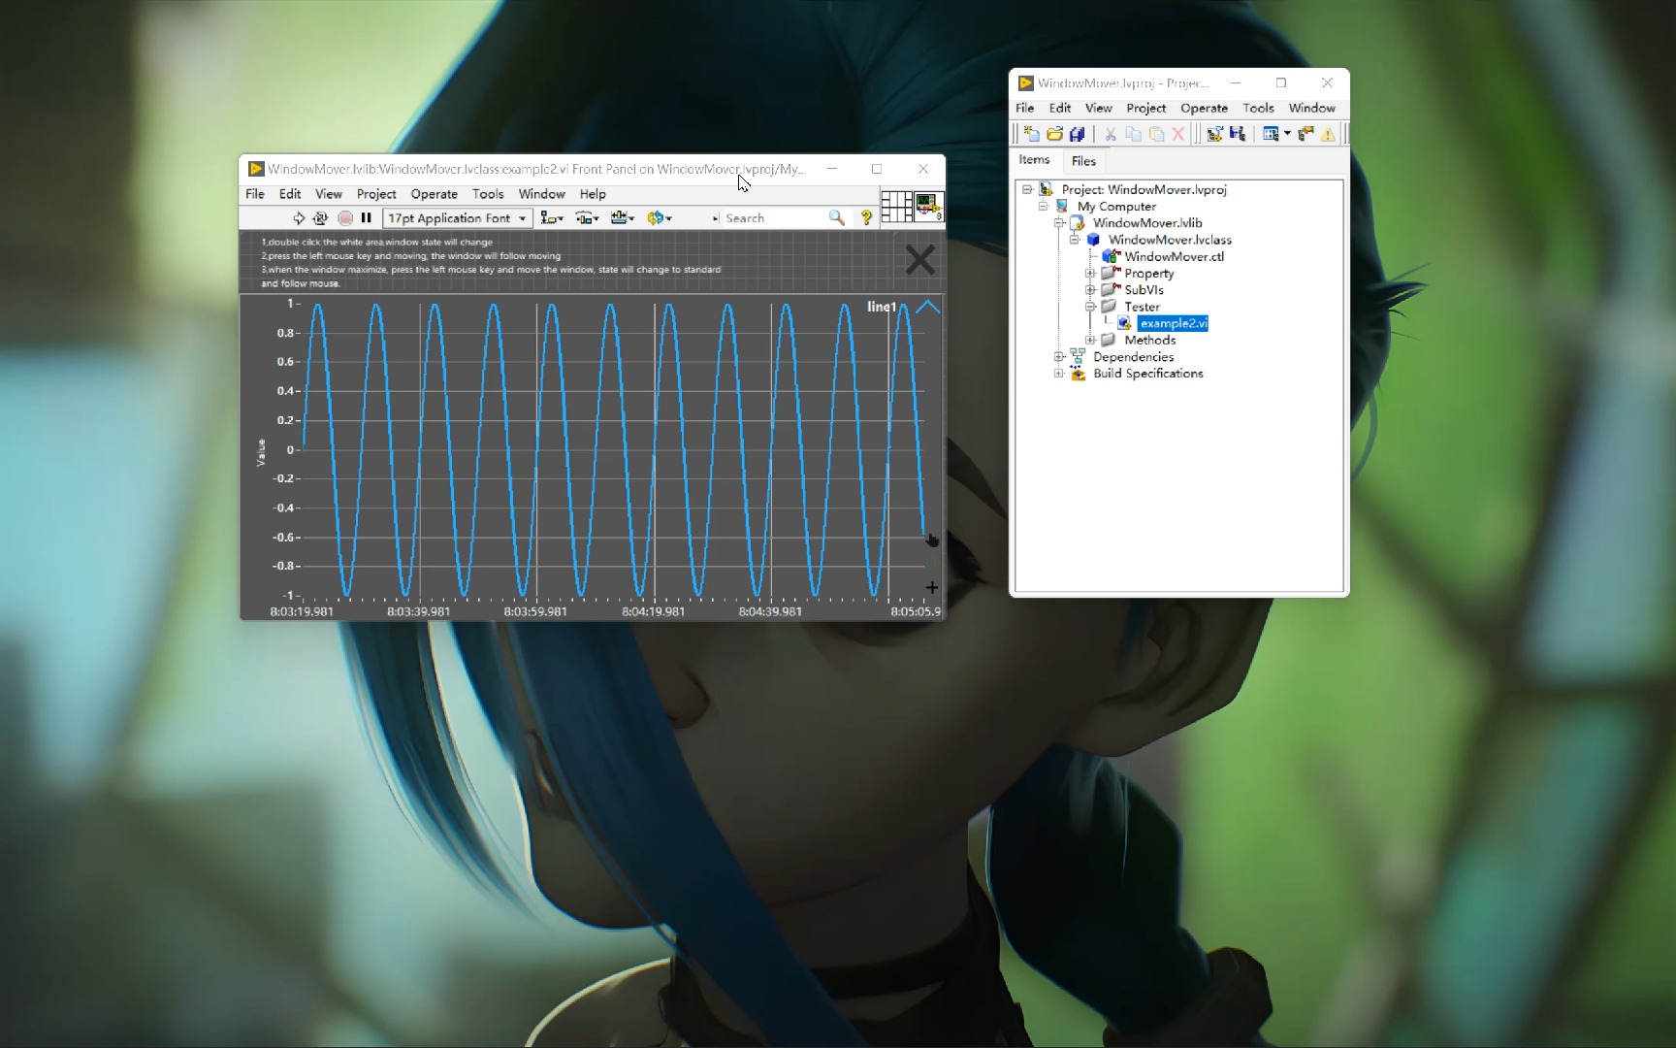This screenshot has width=1676, height=1048.
Task: Open the Context Help question mark icon
Action: [x=866, y=218]
